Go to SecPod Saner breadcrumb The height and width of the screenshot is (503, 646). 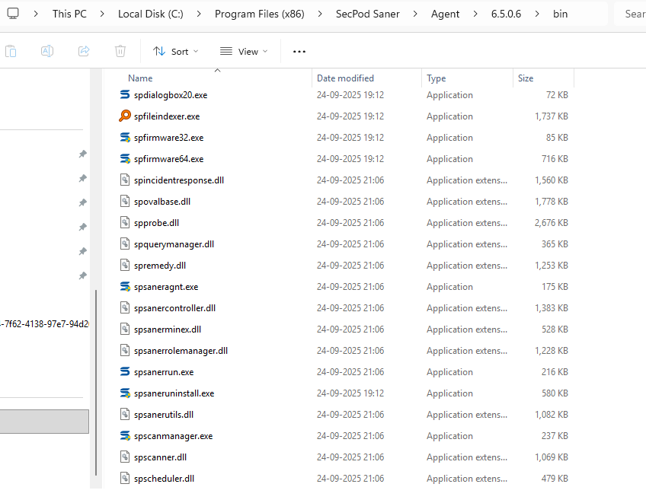click(x=367, y=14)
